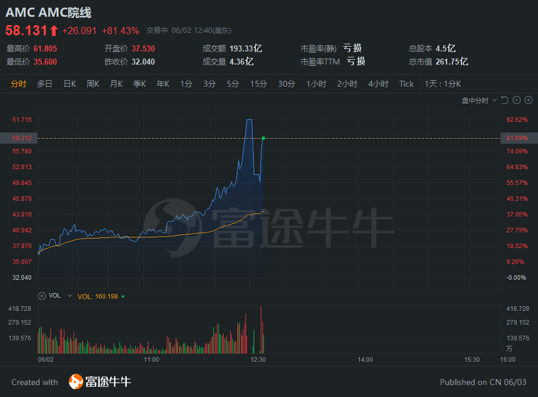Click the 交易中 06/02 12:40 status text
The image size is (538, 397).
point(189,30)
